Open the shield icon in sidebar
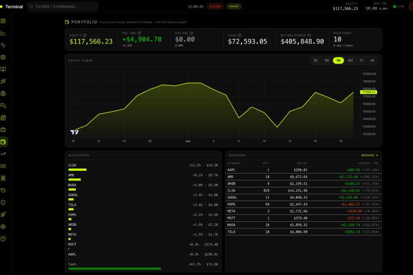The width and height of the screenshot is (413, 275). click(3, 203)
